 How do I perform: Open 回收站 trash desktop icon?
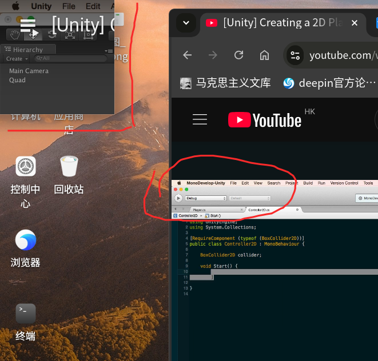pyautogui.click(x=69, y=175)
